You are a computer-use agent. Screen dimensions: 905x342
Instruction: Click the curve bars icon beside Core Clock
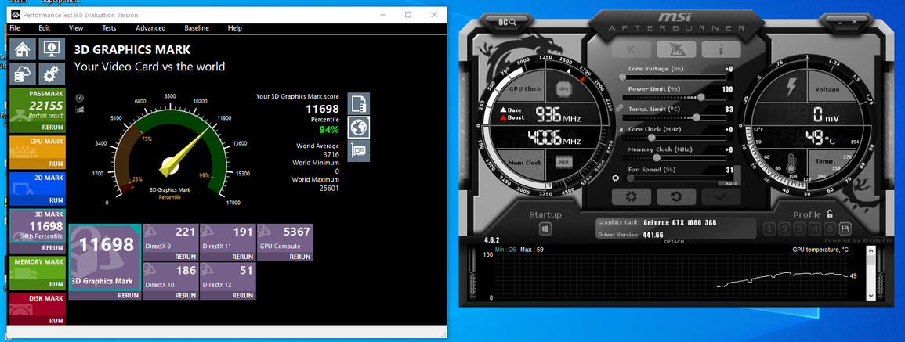[x=621, y=130]
